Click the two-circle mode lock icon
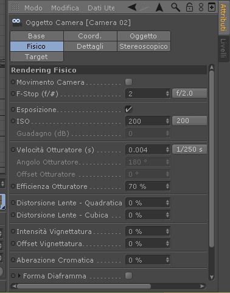This screenshot has height=293, width=230. pyautogui.click(x=201, y=7)
